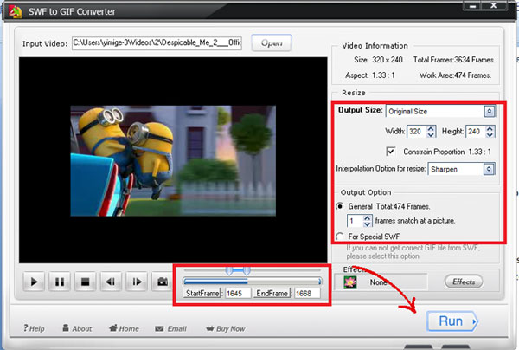Select the General output option radio

340,206
